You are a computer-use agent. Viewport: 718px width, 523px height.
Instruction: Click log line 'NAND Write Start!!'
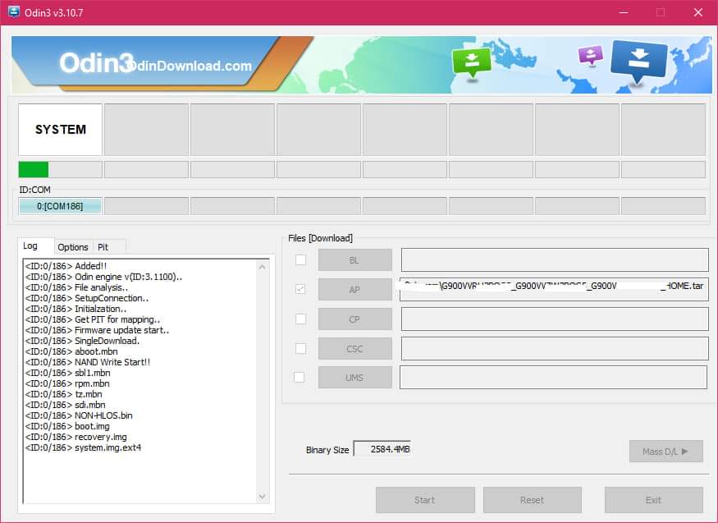click(x=88, y=362)
